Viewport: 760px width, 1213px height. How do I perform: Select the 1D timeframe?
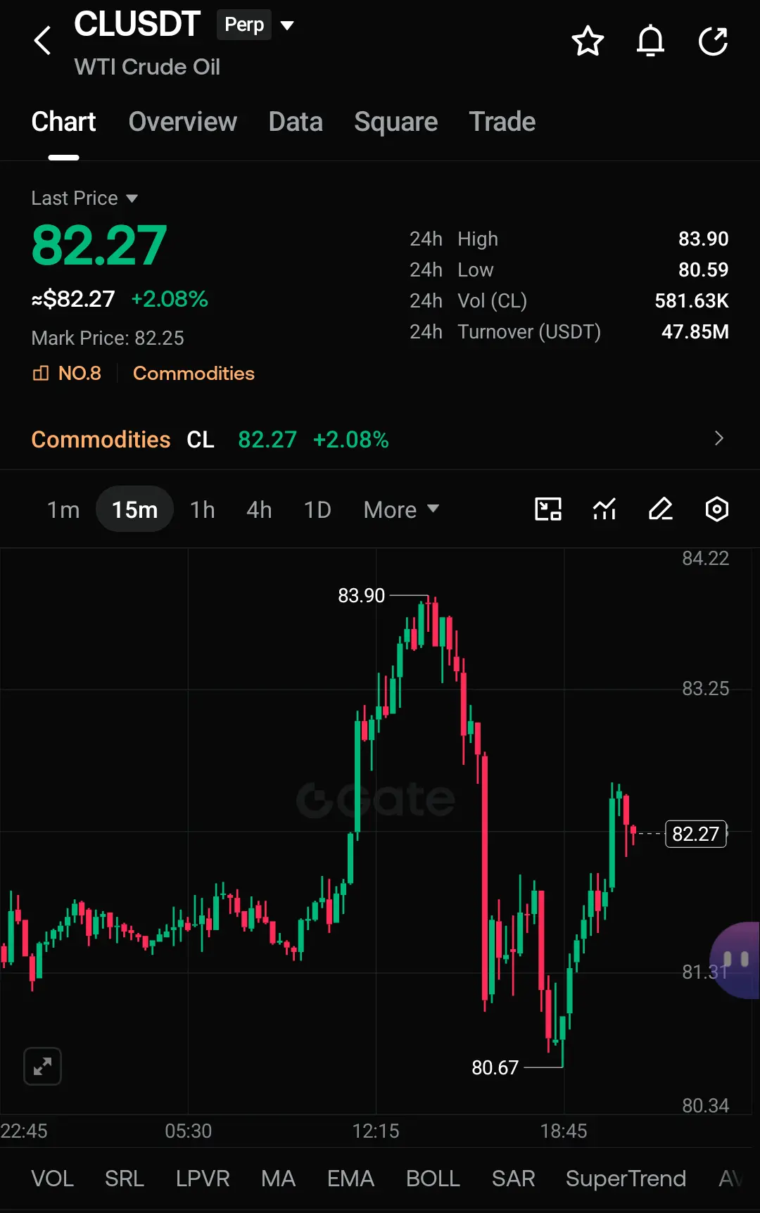pos(317,509)
